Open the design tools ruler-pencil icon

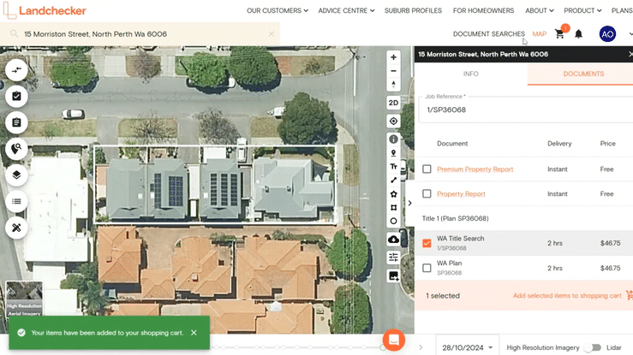(16, 228)
